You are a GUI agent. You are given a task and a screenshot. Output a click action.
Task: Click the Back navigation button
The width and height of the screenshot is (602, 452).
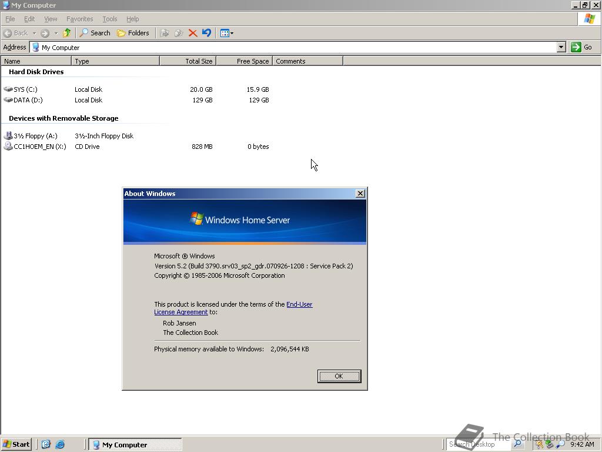(16, 33)
